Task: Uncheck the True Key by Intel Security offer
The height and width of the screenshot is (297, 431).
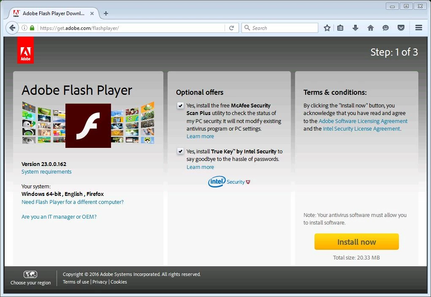Action: [x=180, y=151]
